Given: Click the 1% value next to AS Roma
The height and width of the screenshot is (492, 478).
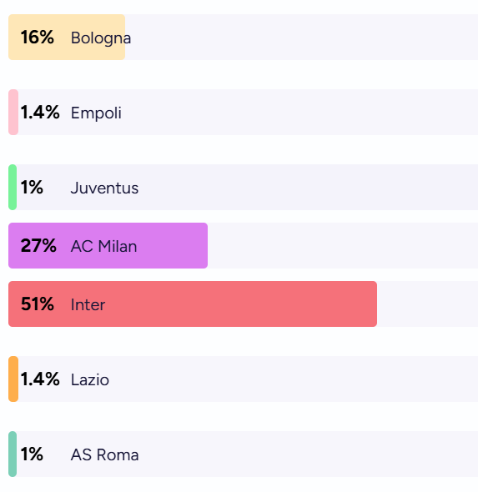Looking at the screenshot, I should point(32,454).
